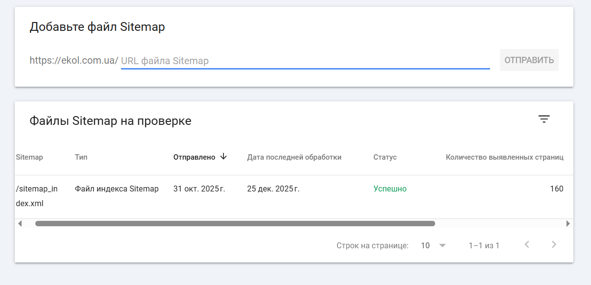This screenshot has height=285, width=591.
Task: Select the rows-per-page value 10
Action: coord(425,245)
